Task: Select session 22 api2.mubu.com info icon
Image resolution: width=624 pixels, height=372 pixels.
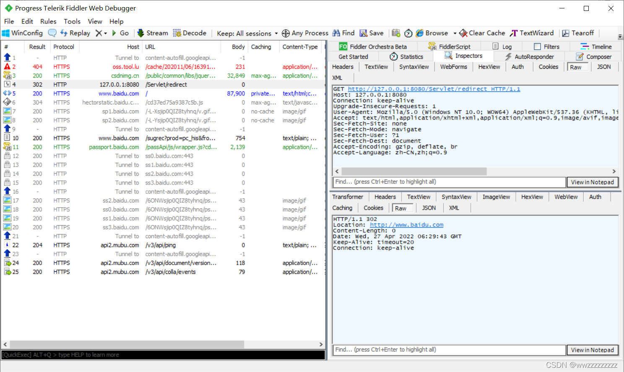Action: click(x=7, y=245)
